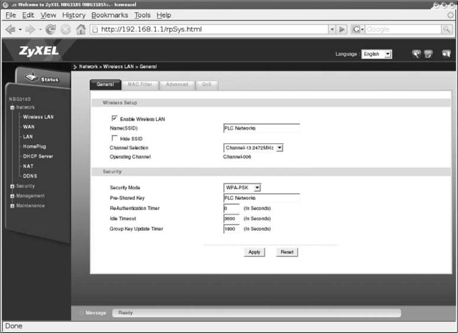Click the ReAuthentication Timer field

click(231, 208)
